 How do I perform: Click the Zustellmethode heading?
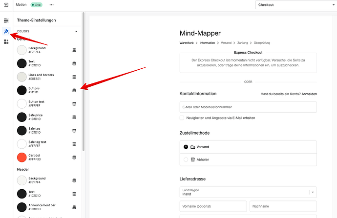pos(194,133)
